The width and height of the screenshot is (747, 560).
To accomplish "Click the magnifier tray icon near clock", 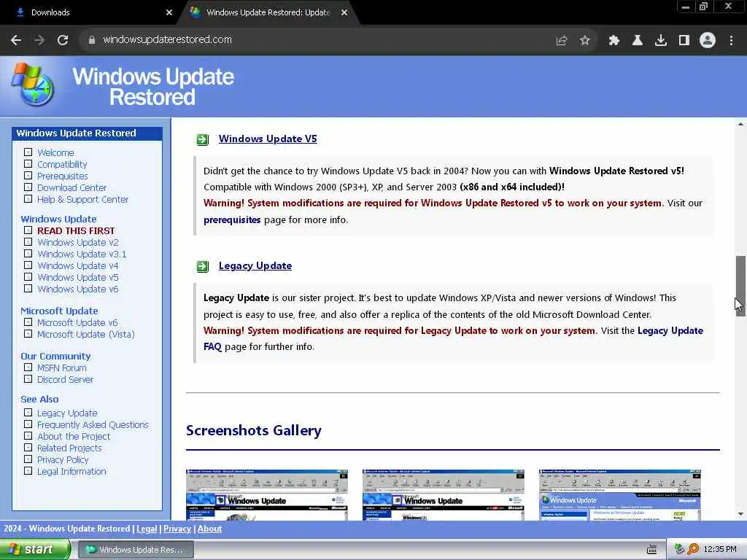I will pyautogui.click(x=693, y=550).
